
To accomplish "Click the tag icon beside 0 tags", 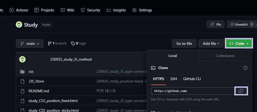I will (x=73, y=43).
